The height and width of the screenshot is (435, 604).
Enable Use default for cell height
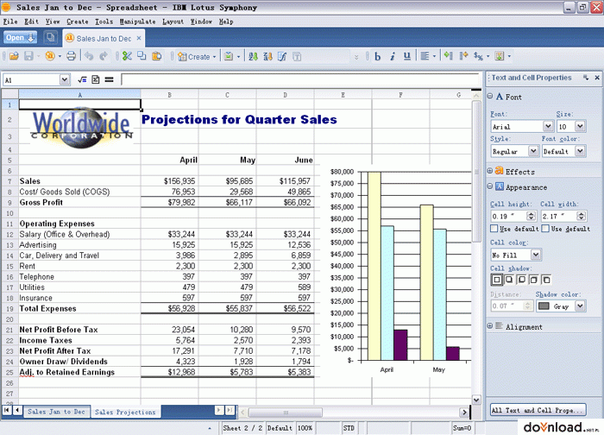(x=494, y=229)
